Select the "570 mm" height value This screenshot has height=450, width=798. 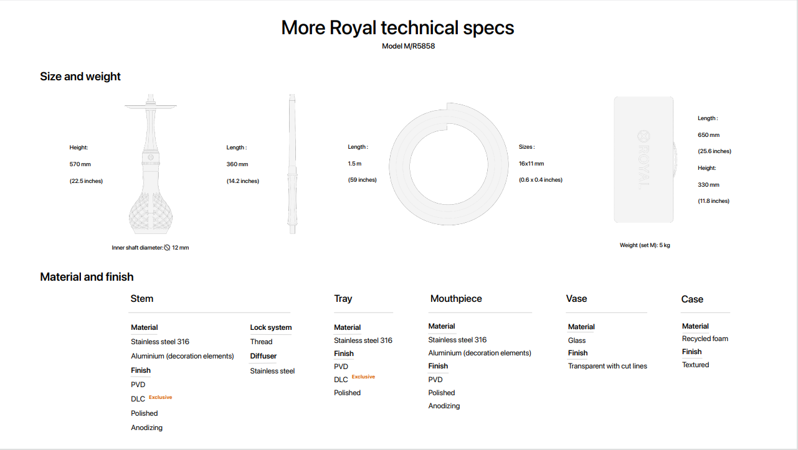pos(80,164)
